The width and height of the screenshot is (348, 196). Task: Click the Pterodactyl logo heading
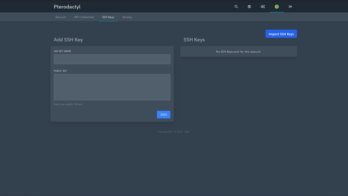point(67,7)
